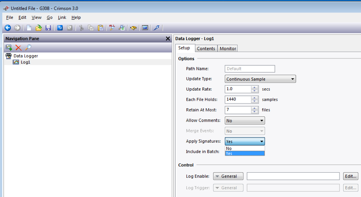Choose No in Apply Signatures list
361x197 pixels.
coord(245,148)
